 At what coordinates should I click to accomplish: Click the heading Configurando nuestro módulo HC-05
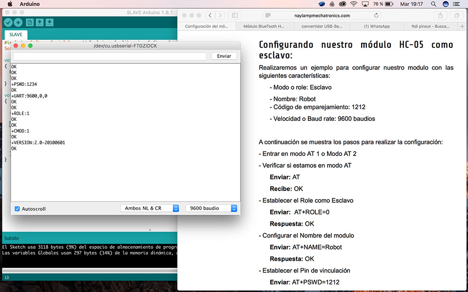(356, 50)
